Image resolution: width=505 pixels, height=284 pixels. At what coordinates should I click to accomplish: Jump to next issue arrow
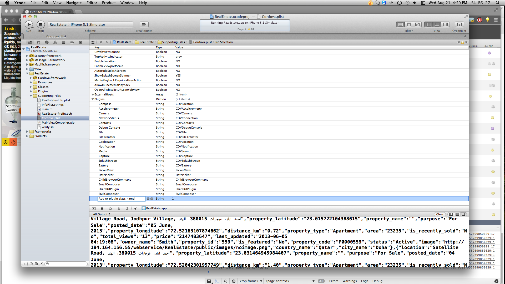click(x=467, y=42)
